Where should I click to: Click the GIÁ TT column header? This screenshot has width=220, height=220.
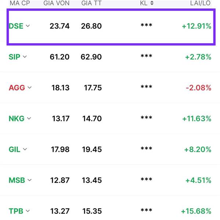point(91,3)
